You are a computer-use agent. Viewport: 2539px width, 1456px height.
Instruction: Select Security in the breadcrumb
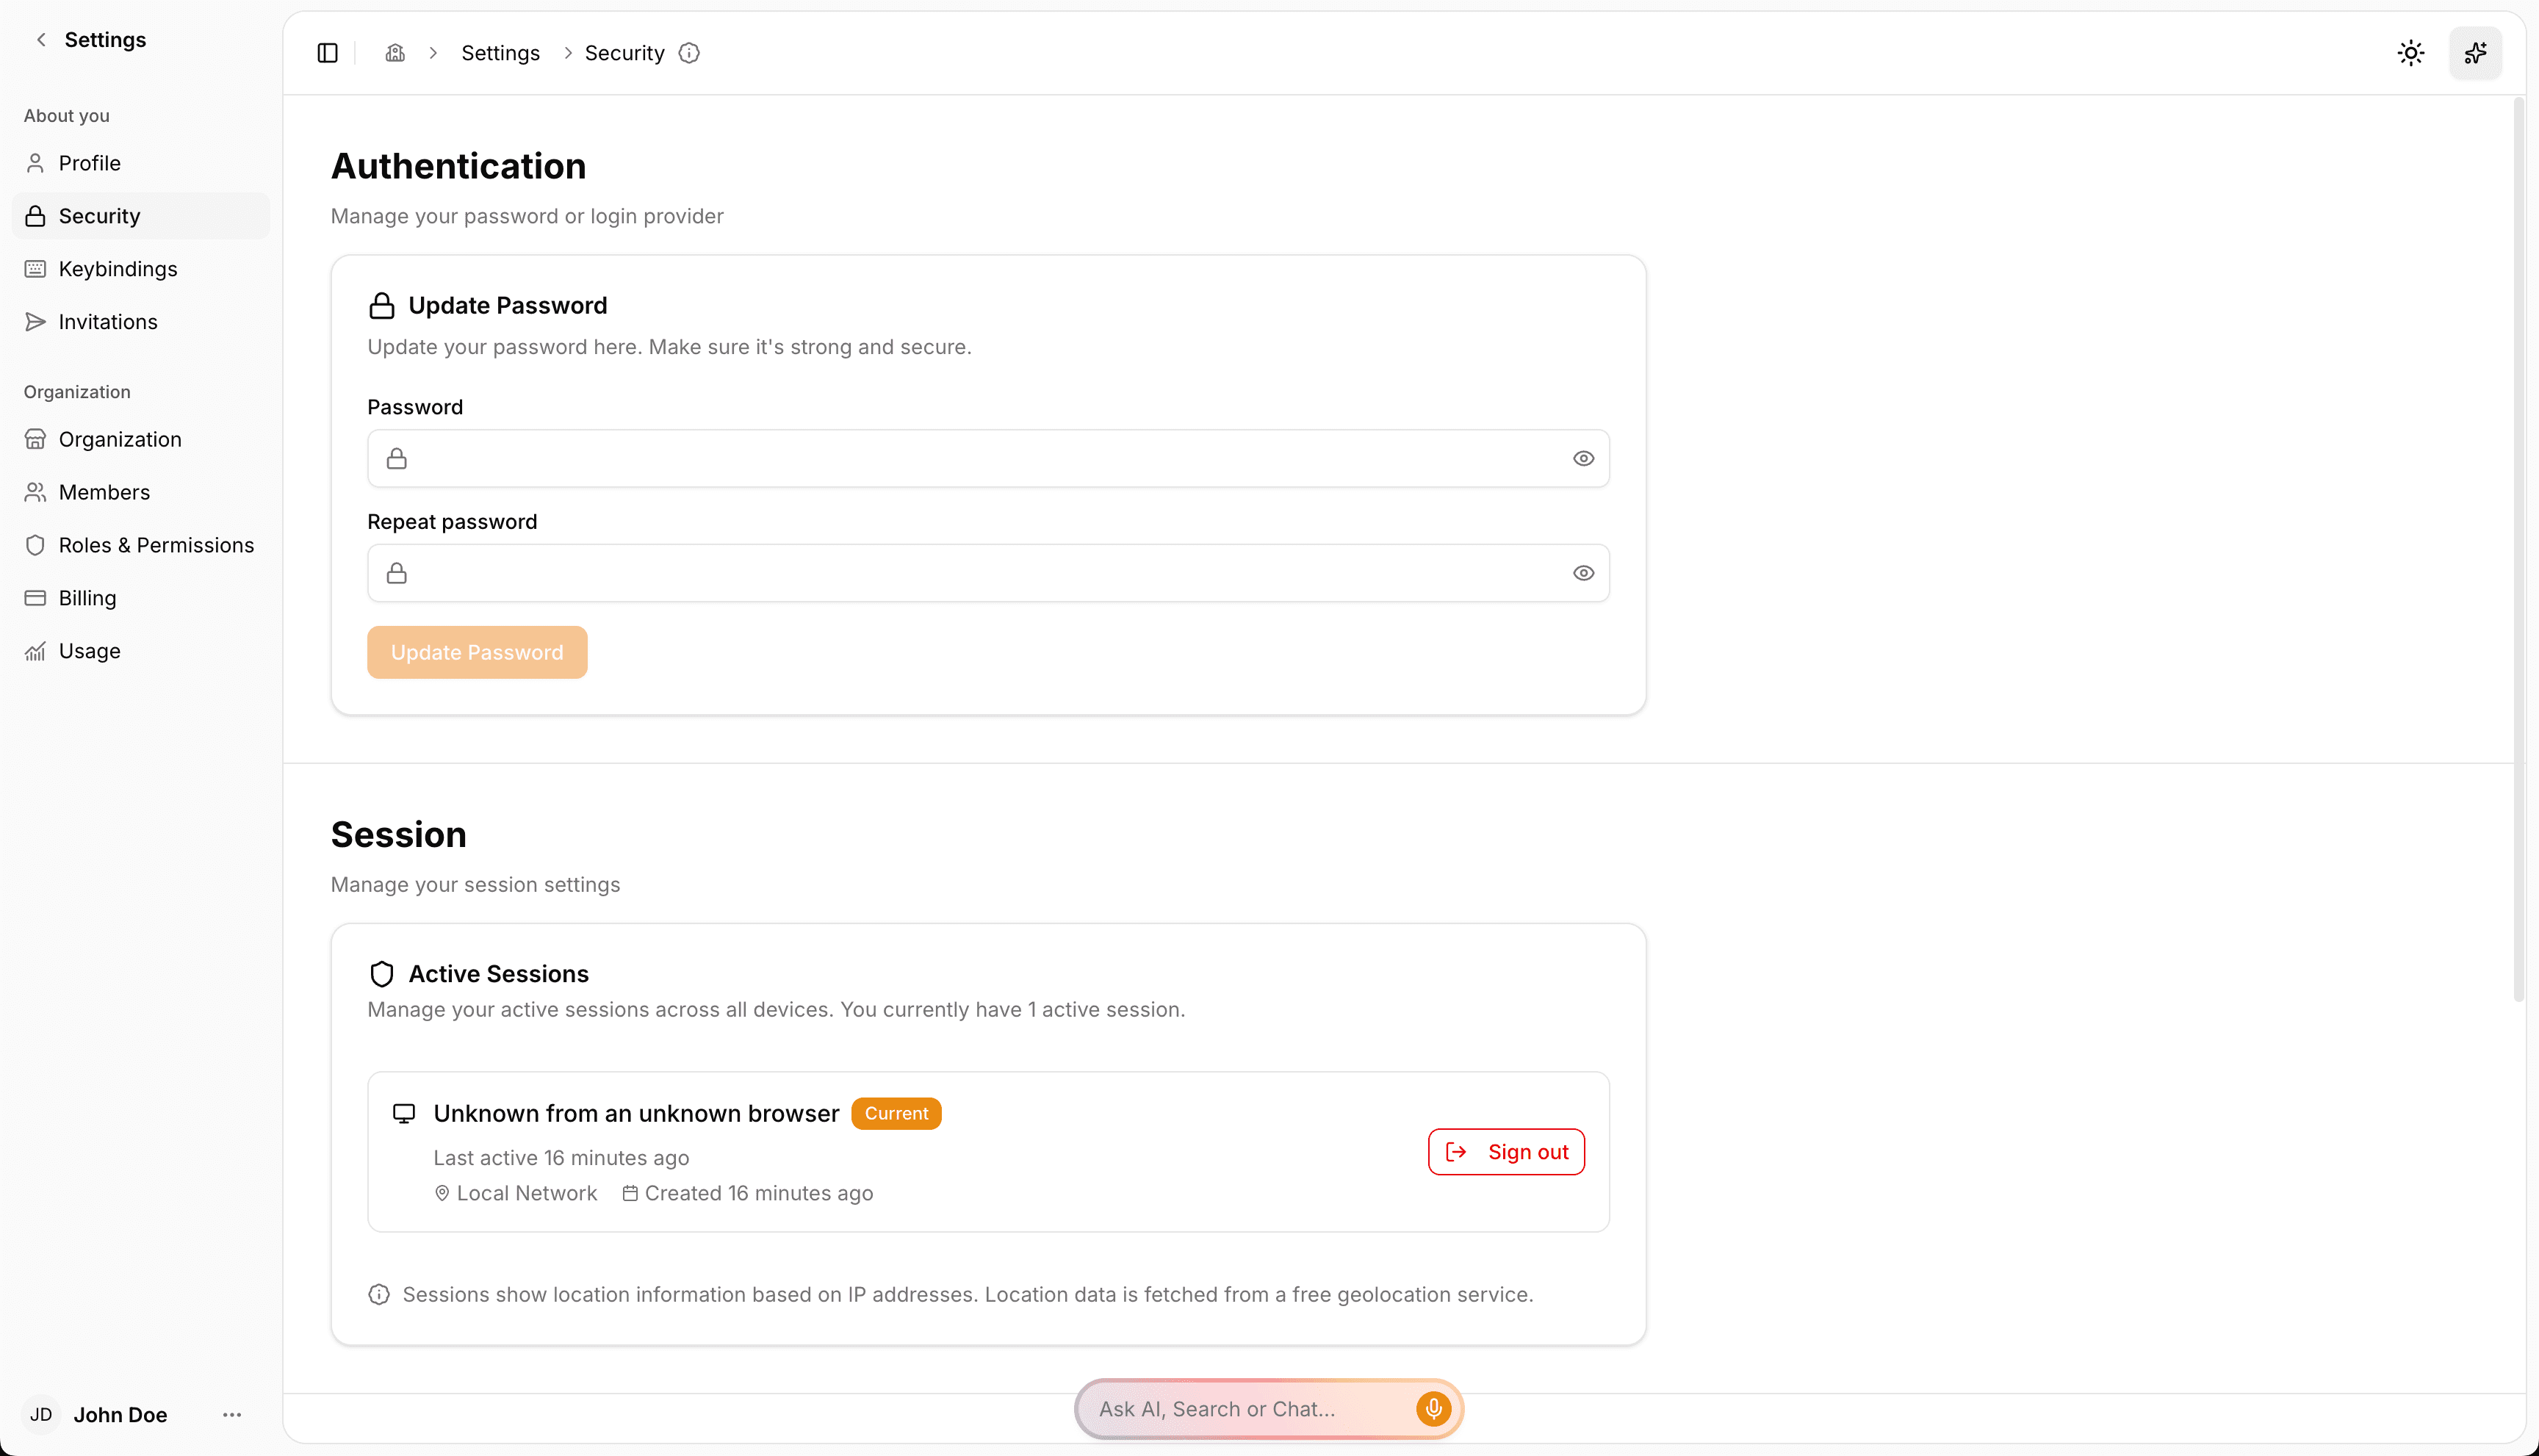(x=624, y=52)
